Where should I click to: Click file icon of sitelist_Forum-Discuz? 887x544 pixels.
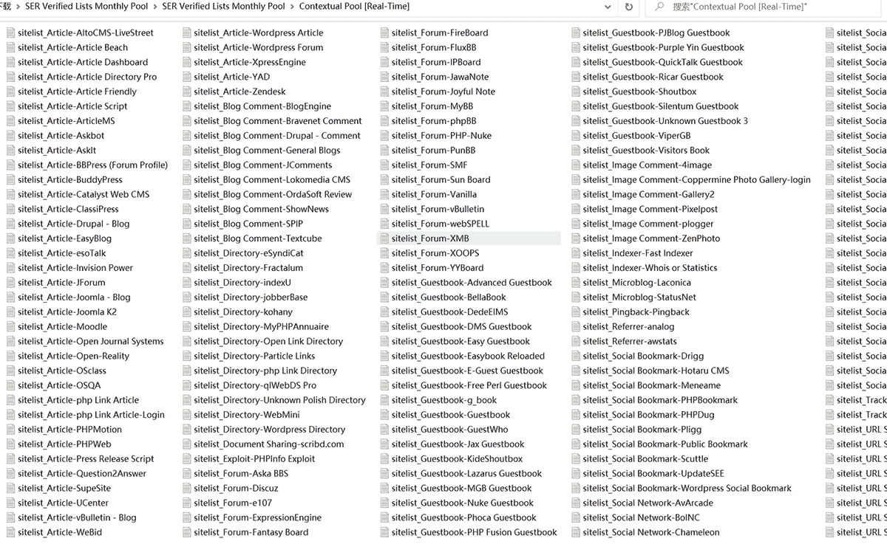click(x=186, y=488)
